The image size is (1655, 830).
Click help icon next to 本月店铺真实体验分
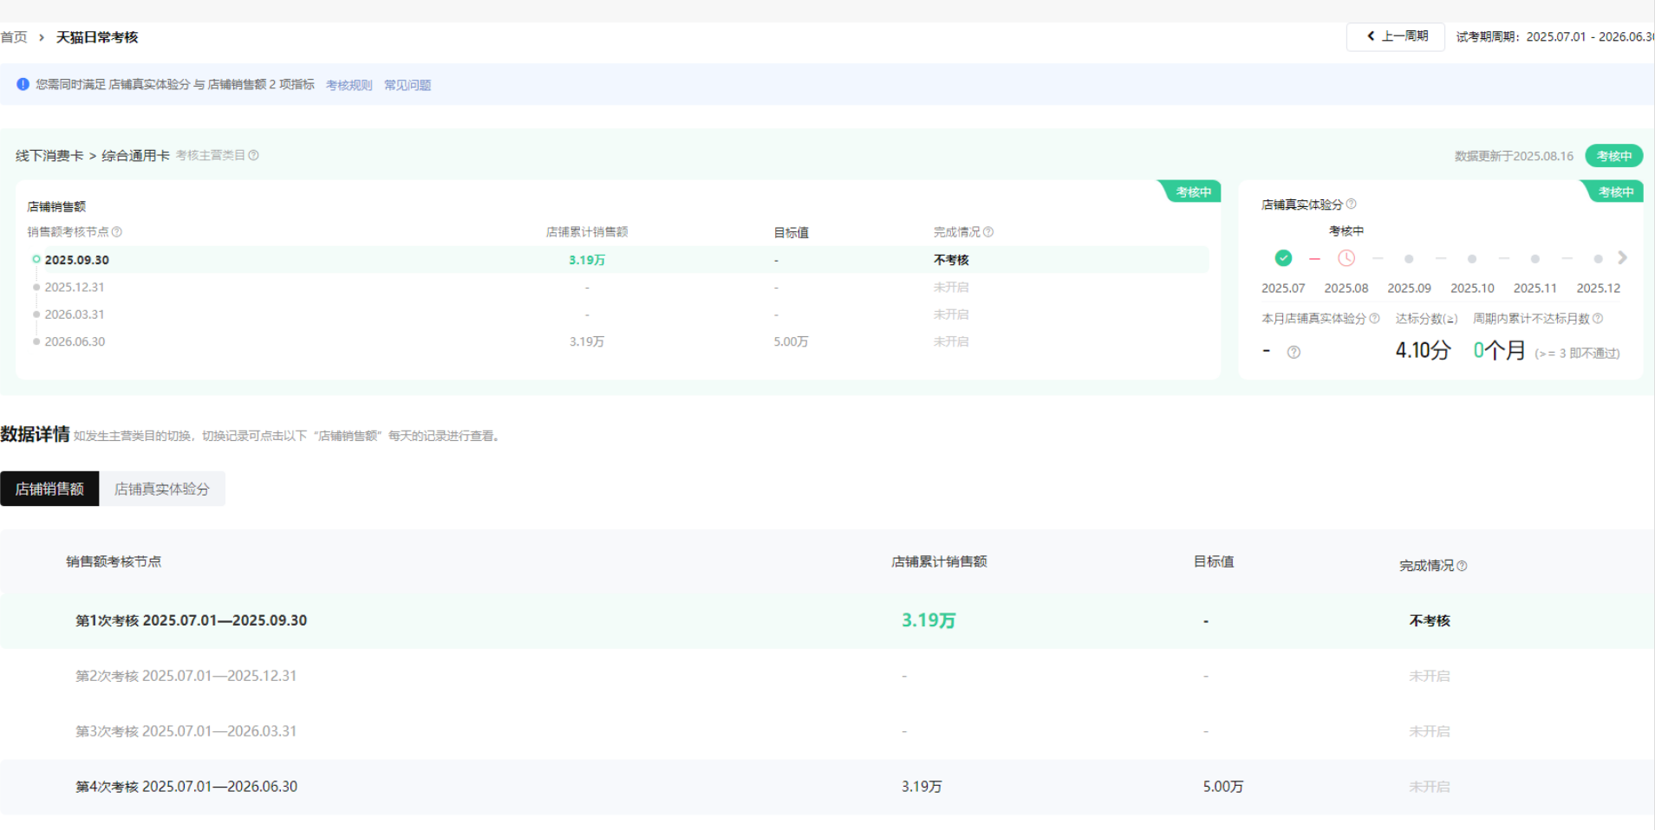coord(1374,319)
